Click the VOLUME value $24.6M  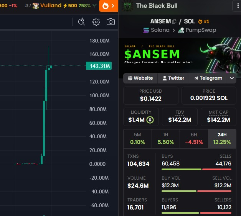click(138, 186)
